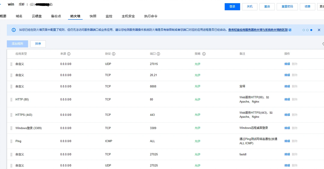Close the blue notice banner
Image resolution: width=324 pixels, height=169 pixels.
click(319, 30)
